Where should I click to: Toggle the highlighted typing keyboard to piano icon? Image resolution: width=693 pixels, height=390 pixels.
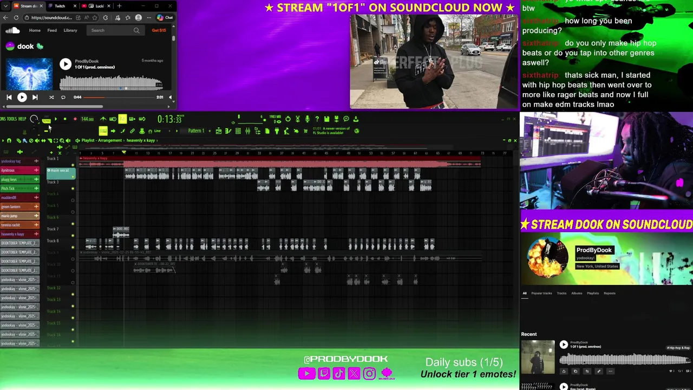click(x=103, y=131)
